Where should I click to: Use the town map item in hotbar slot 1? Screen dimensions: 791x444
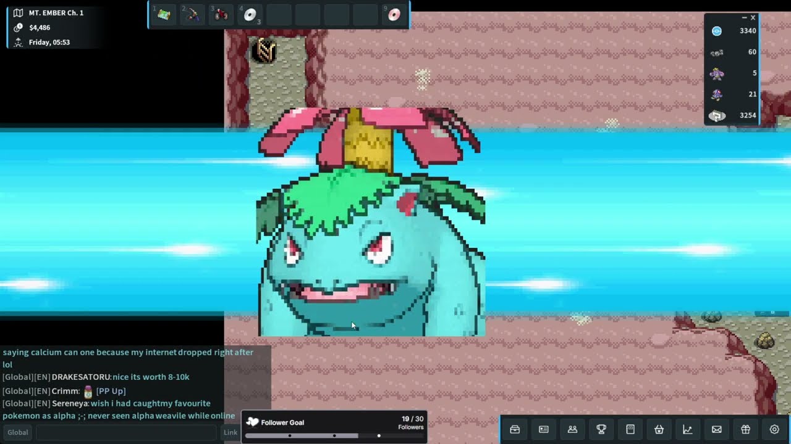(164, 15)
